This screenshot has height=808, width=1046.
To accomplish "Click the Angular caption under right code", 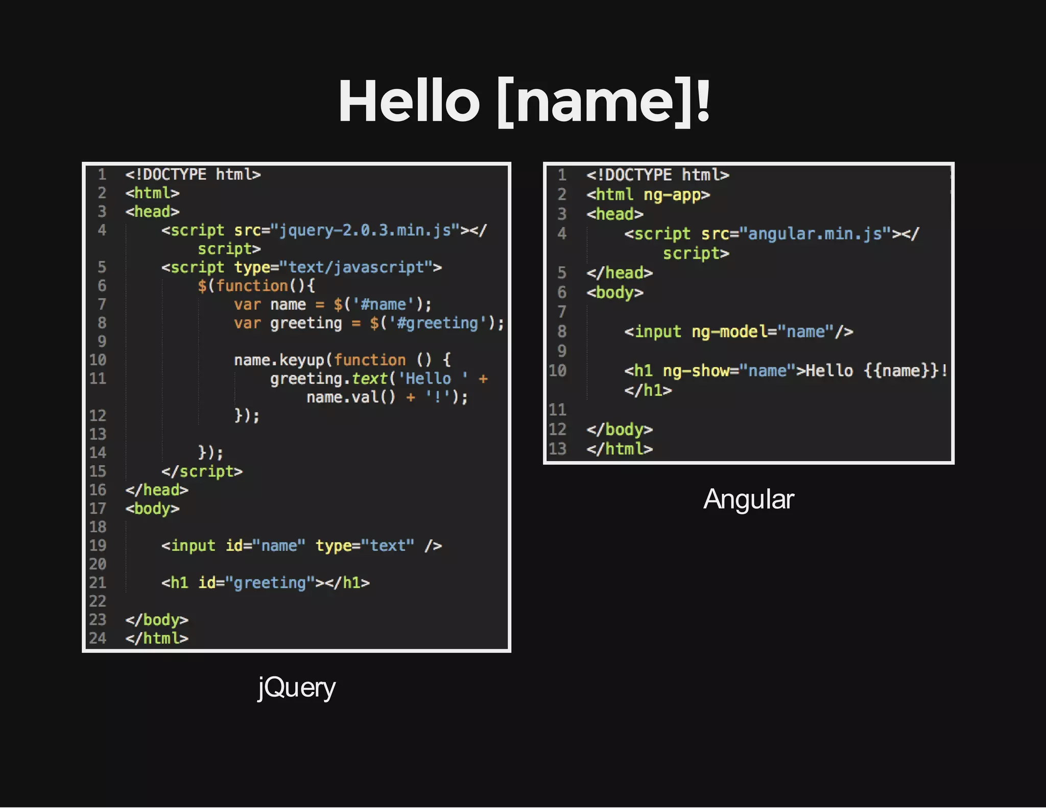I will 749,499.
